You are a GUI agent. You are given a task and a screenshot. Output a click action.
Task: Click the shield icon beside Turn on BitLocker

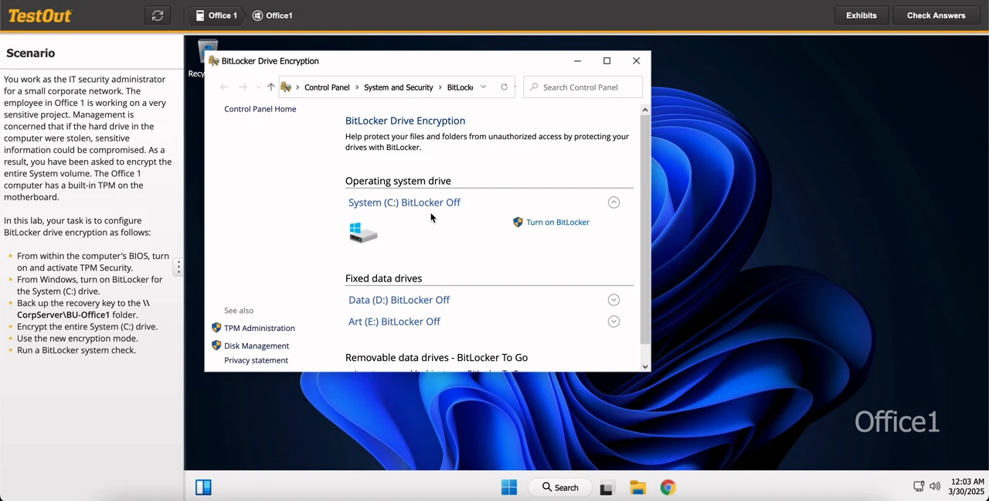pos(518,222)
